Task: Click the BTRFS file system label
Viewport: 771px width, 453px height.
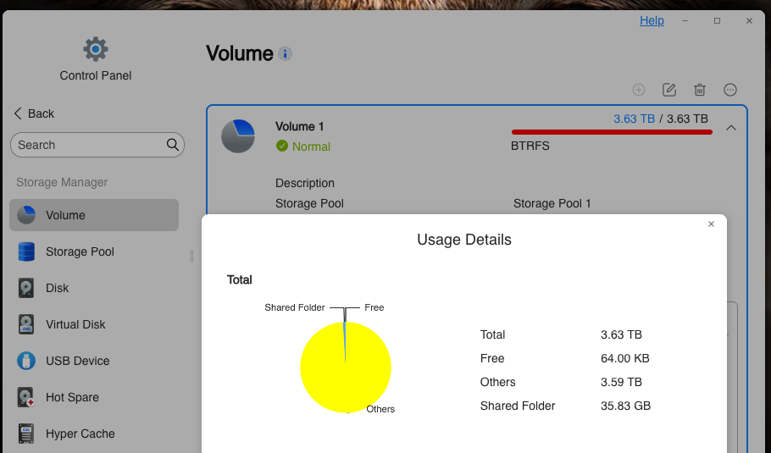Action: [x=530, y=146]
